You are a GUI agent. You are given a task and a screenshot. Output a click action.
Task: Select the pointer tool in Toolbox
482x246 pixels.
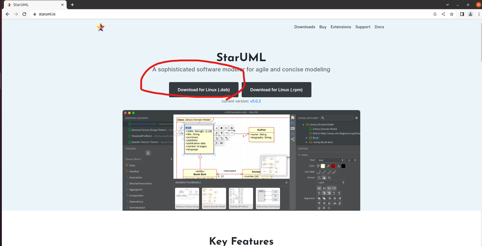148,153
